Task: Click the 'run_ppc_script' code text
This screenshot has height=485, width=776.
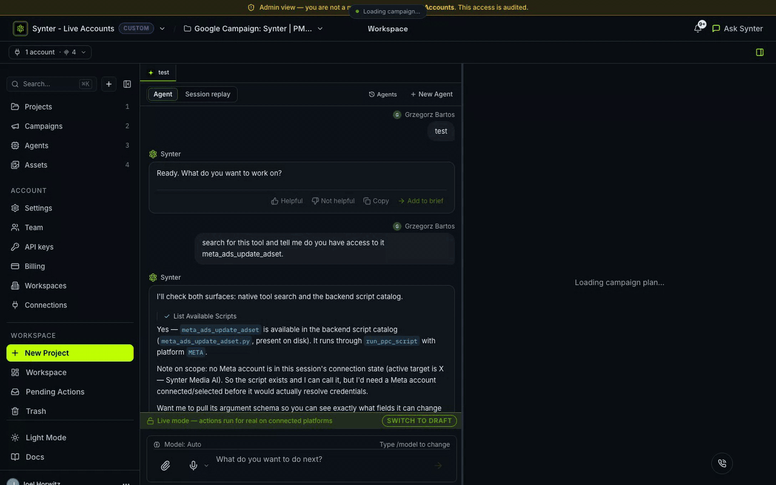Action: [x=392, y=341]
